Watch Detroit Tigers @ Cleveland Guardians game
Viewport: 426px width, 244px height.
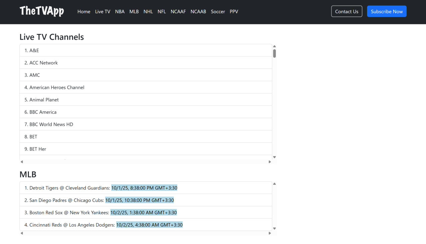70,188
